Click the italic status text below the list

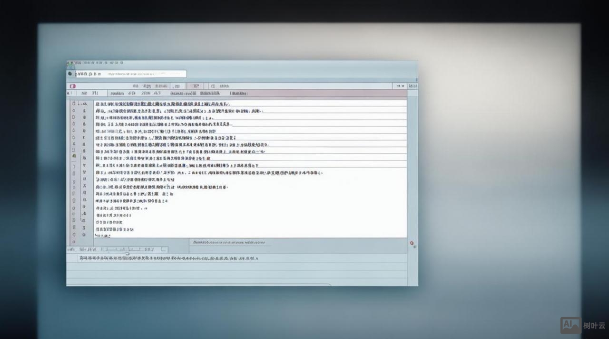tap(228, 242)
